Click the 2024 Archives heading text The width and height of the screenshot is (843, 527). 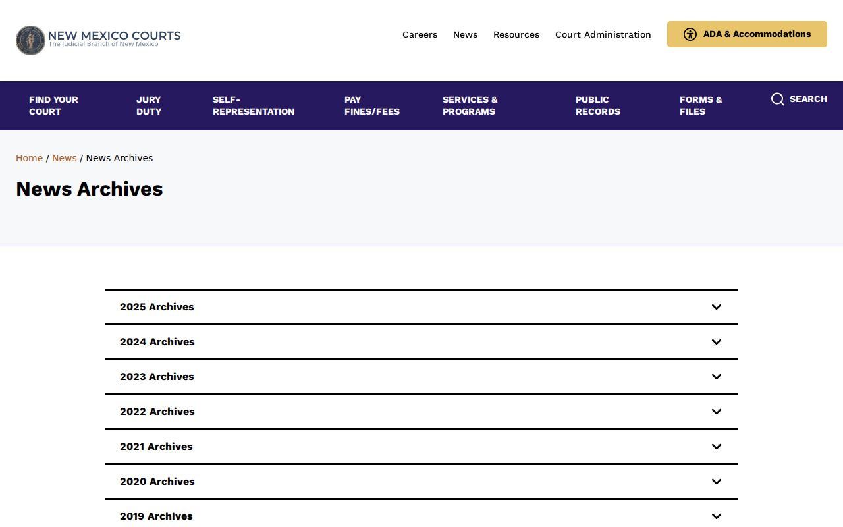157,342
